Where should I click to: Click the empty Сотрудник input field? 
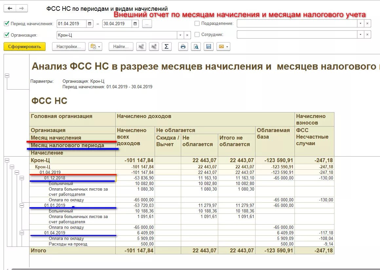(297, 35)
